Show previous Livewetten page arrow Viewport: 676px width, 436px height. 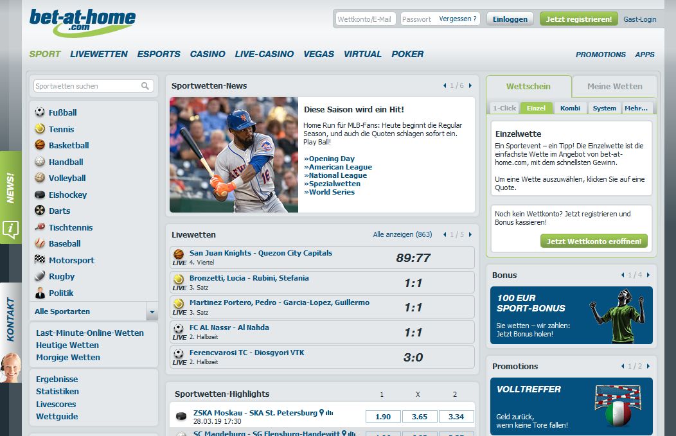pos(445,234)
